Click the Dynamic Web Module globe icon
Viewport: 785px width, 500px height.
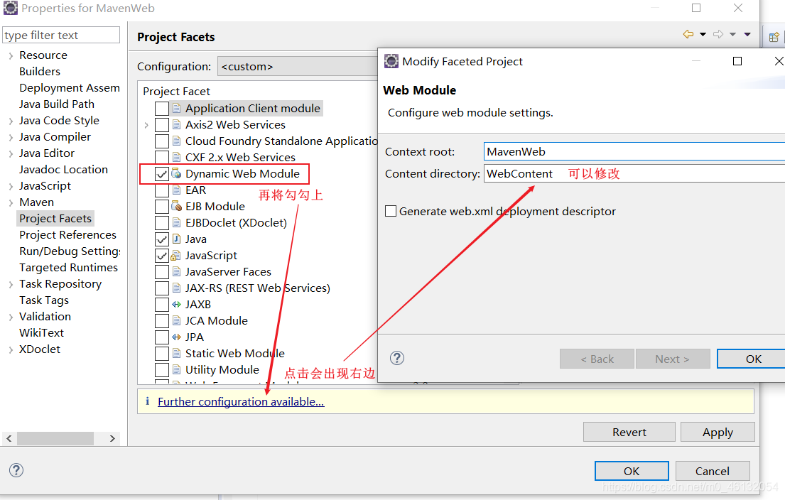click(x=175, y=173)
